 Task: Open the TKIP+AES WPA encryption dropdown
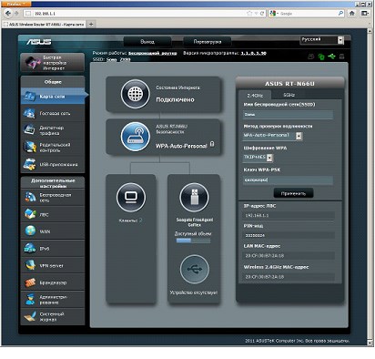coord(258,158)
